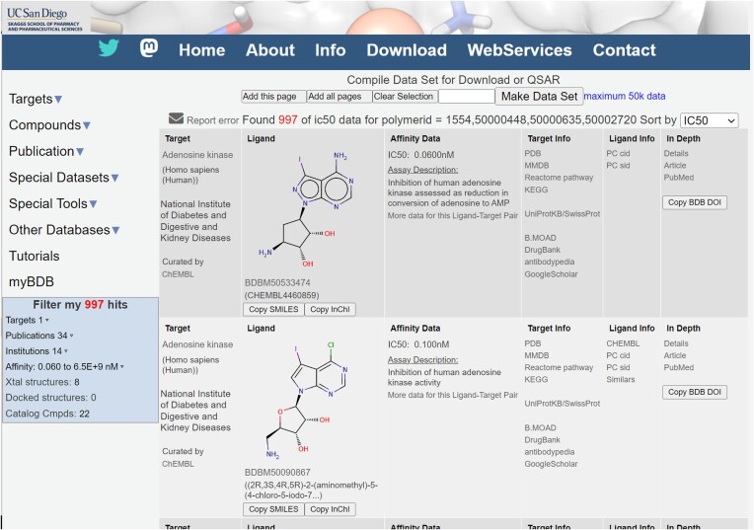Open More data link for 0.100nM pair
Screen dimensions: 754x530
tap(452, 395)
